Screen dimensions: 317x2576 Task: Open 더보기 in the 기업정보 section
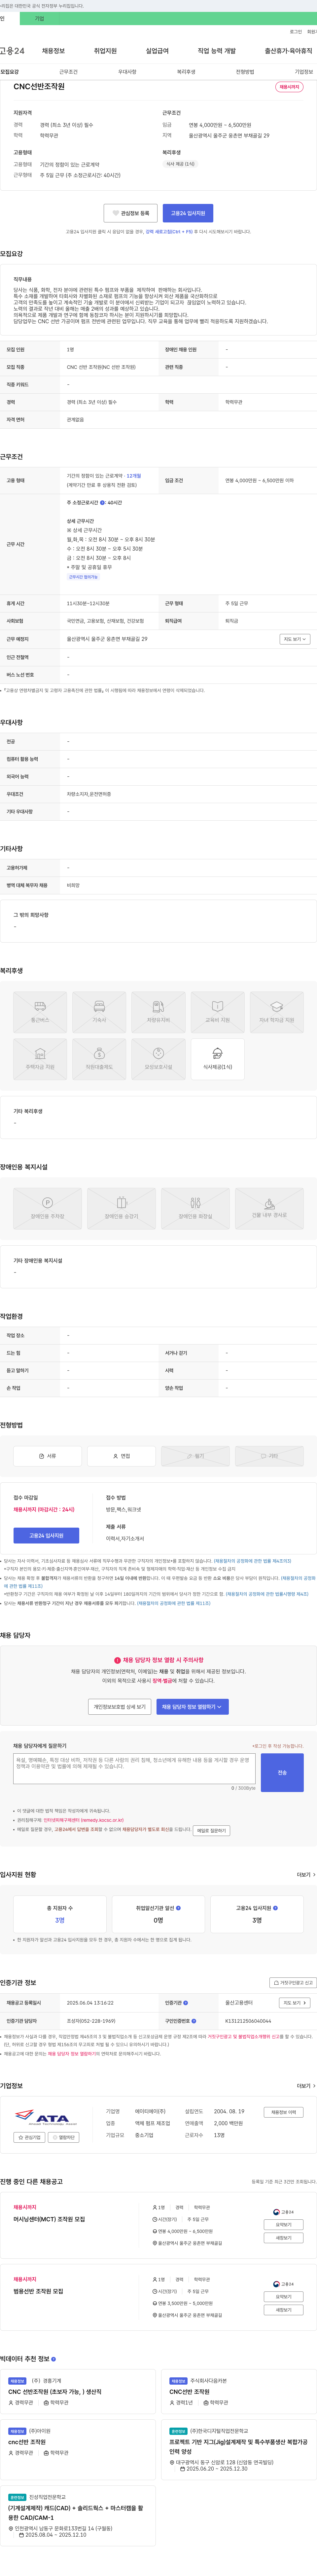tap(305, 2086)
